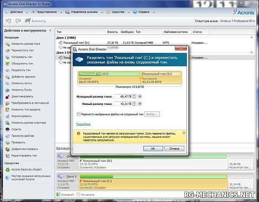Adjust the new volume size spinner
The image size is (259, 202).
point(134,104)
